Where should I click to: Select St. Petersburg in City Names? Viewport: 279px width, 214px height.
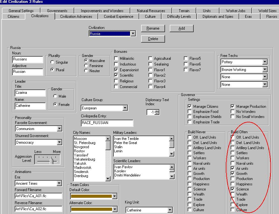(85, 143)
